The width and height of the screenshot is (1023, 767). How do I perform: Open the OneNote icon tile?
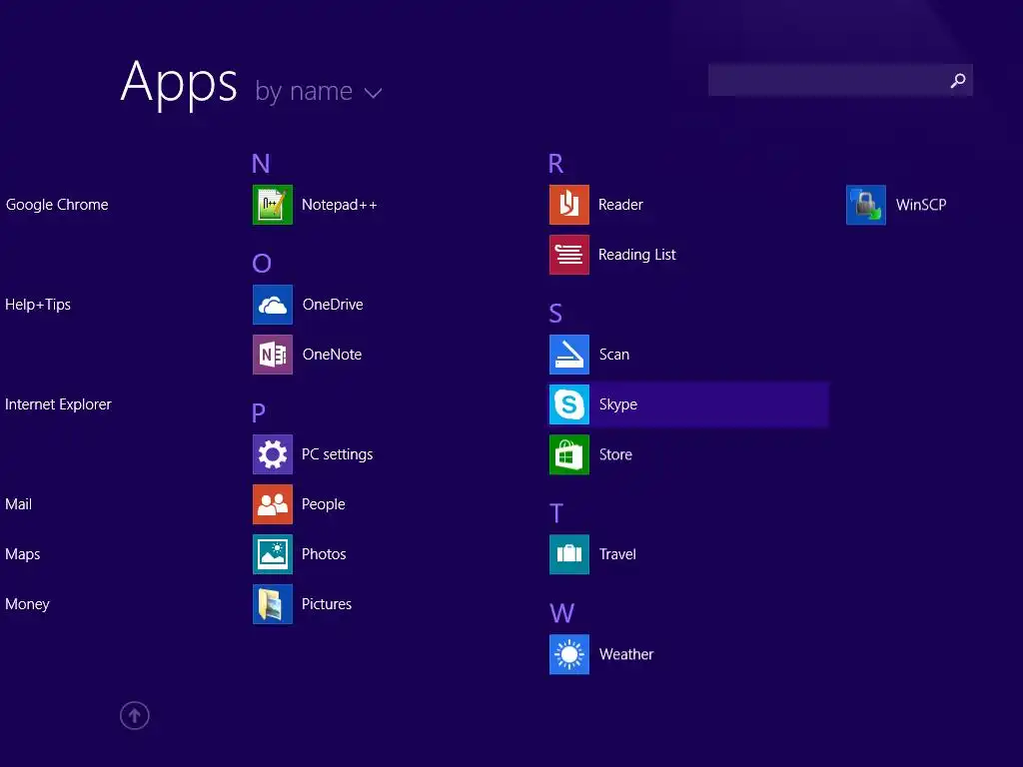pyautogui.click(x=272, y=355)
